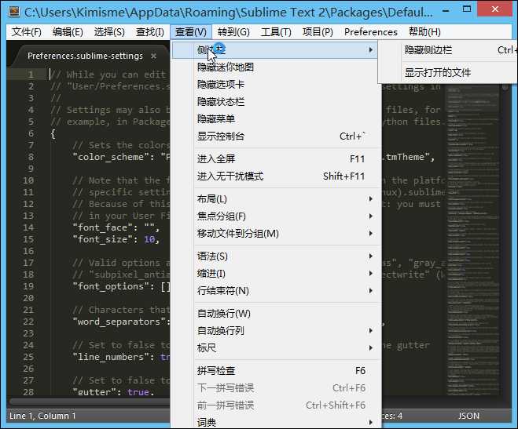This screenshot has height=429, width=518.
Task: Open the 查找(I) menu
Action: click(149, 32)
